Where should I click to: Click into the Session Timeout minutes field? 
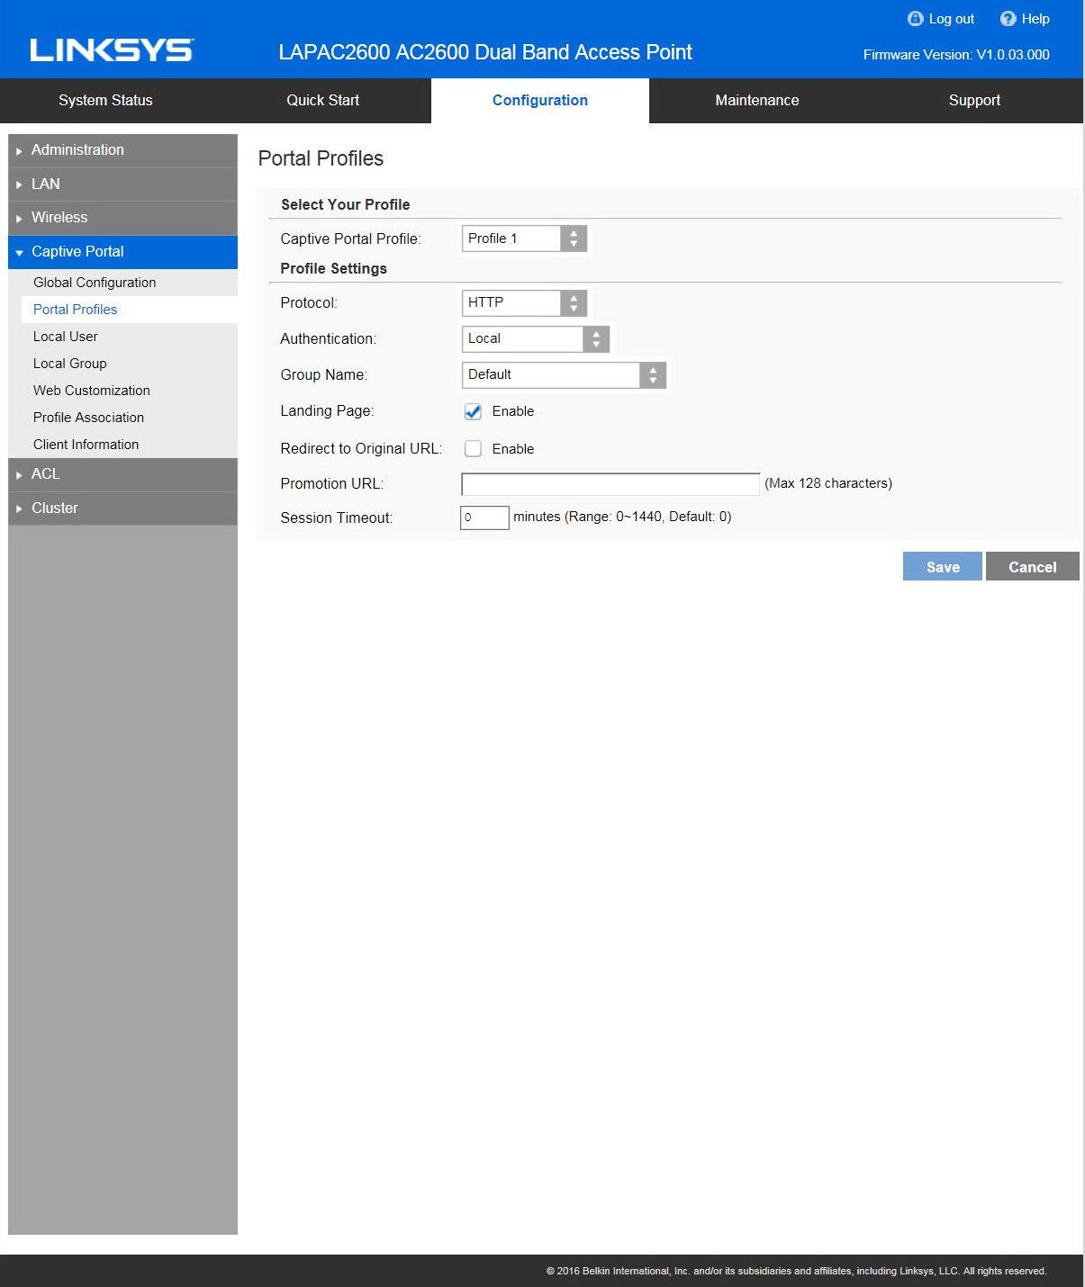tap(484, 517)
